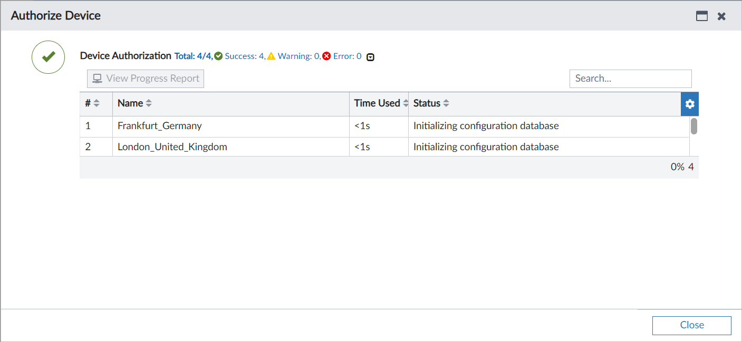Open column settings via the gear icon
The height and width of the screenshot is (342, 742).
(690, 104)
